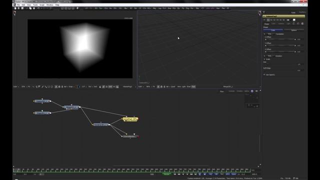Viewport: 320px width, 180px height.
Task: Open the right viewer SubV dropdown
Action: (140, 86)
